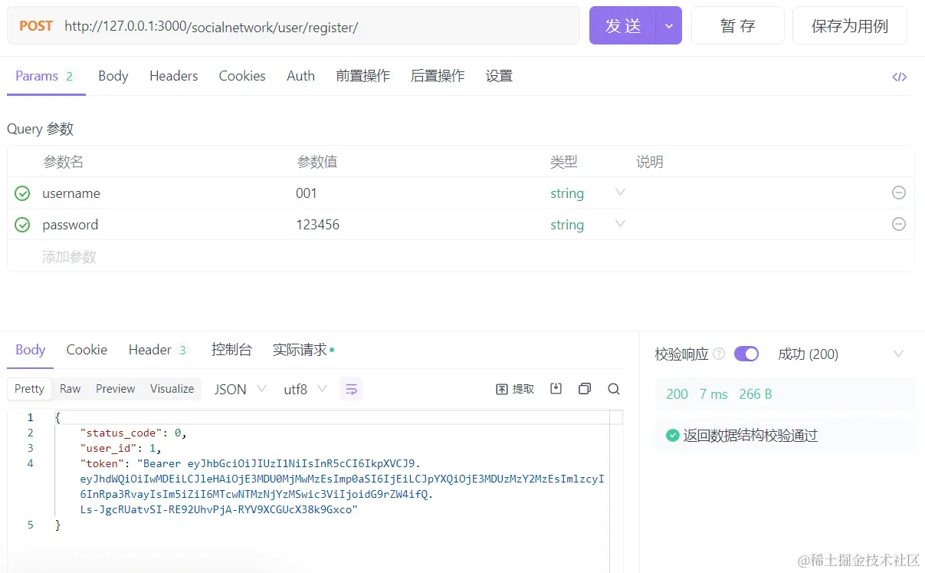Click the 提取 extract icon button
925x573 pixels.
(x=515, y=389)
